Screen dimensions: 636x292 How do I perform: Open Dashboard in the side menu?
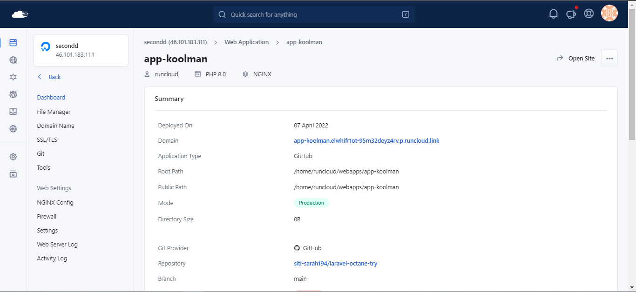(x=51, y=98)
